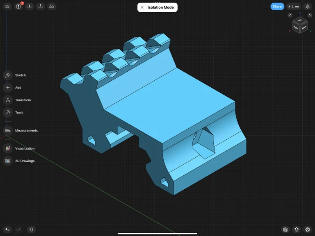Open the Measurements panel
The image size is (315, 236).
pyautogui.click(x=8, y=130)
